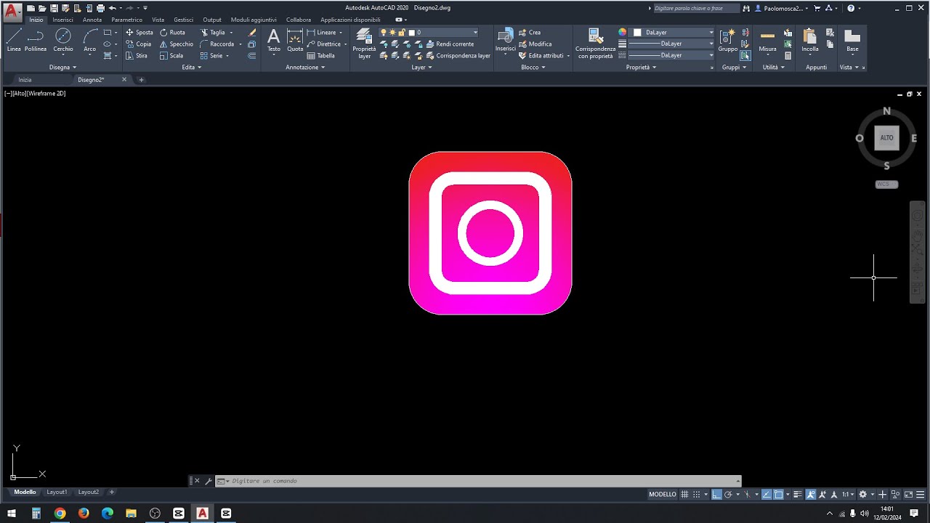Click the erase tool icon
Viewport: 930px width, 523px height.
pyautogui.click(x=252, y=33)
